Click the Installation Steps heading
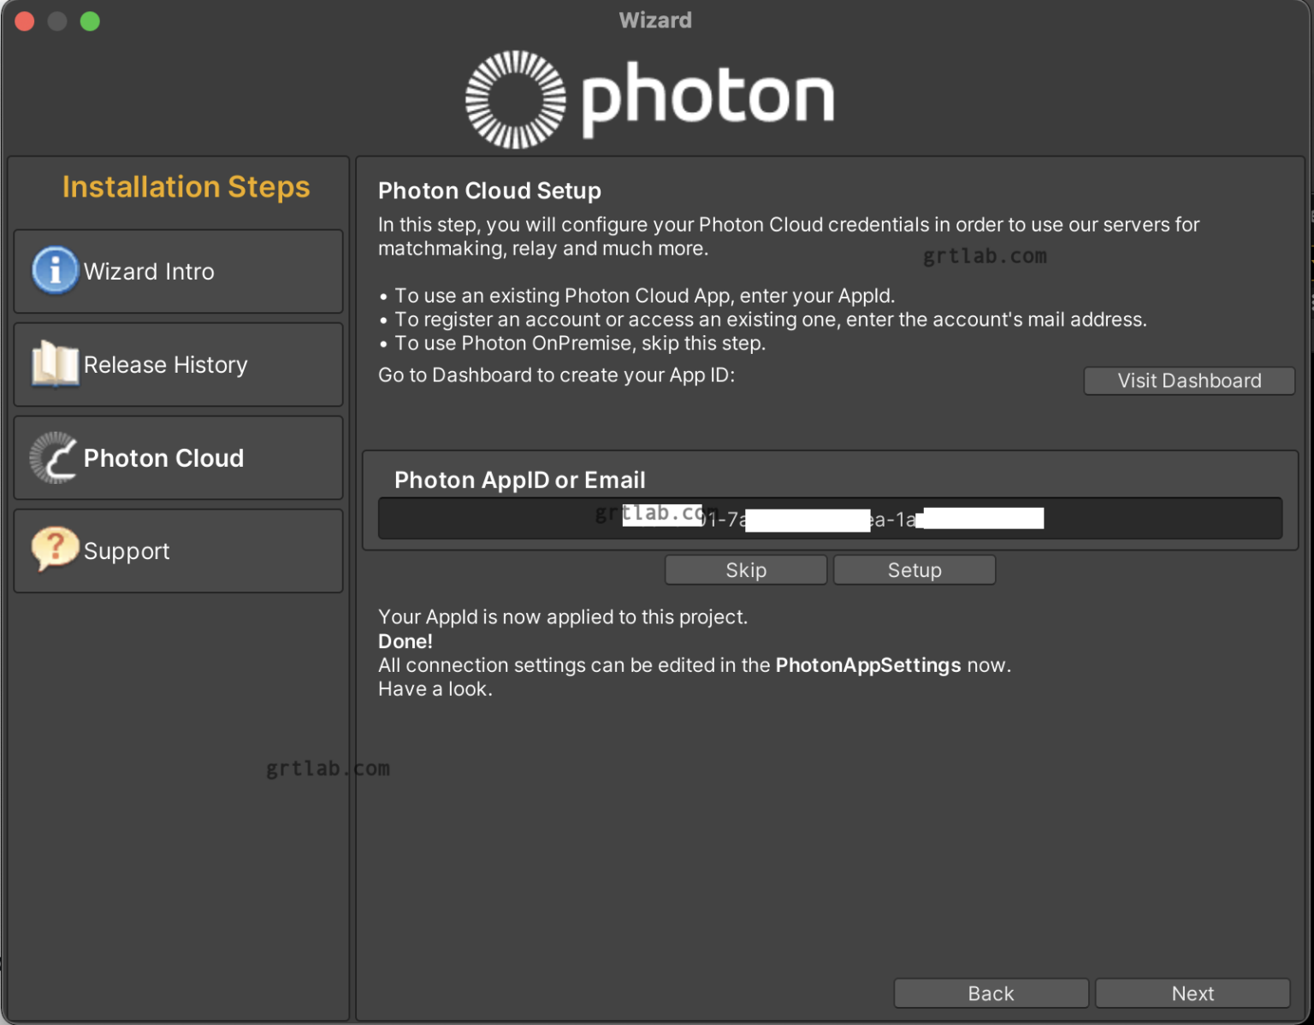 (186, 186)
